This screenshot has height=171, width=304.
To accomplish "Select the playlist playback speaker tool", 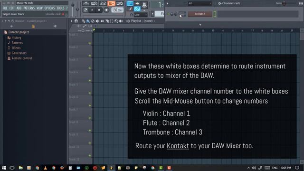I will click(x=121, y=21).
